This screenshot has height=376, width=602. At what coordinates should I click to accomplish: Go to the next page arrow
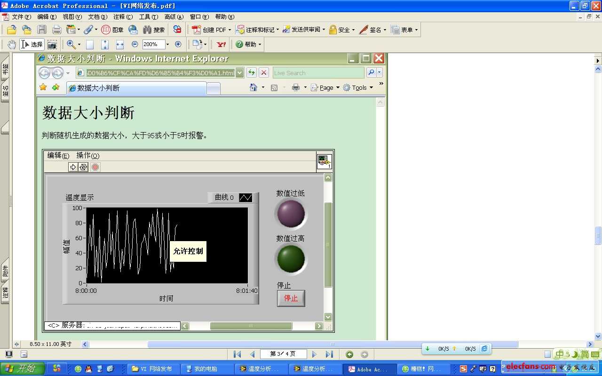[314, 354]
